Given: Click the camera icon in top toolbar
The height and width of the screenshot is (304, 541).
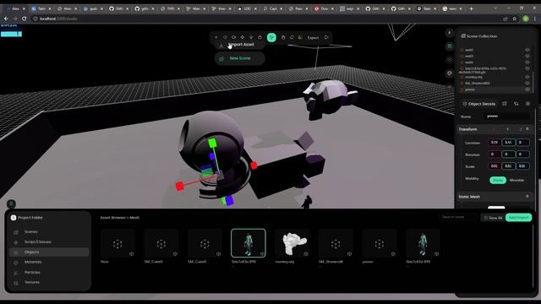Looking at the screenshot, I should point(233,37).
